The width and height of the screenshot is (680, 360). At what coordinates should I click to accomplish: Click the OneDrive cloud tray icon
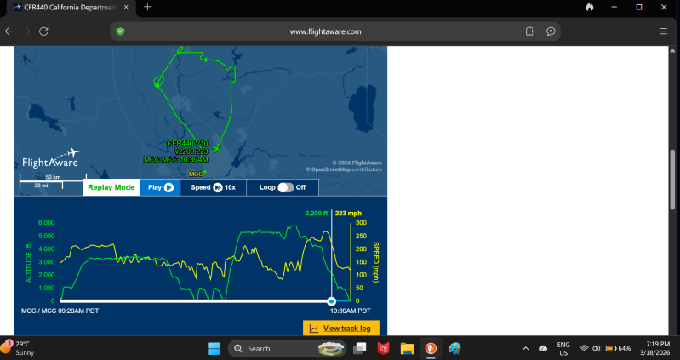pyautogui.click(x=543, y=348)
